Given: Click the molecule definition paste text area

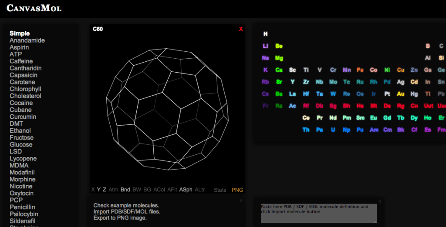Looking at the screenshot, I should 318,213.
